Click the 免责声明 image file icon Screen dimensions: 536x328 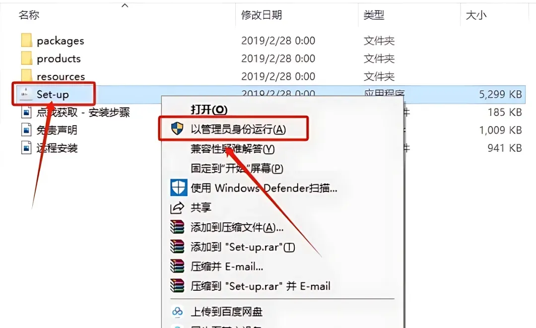click(x=26, y=130)
